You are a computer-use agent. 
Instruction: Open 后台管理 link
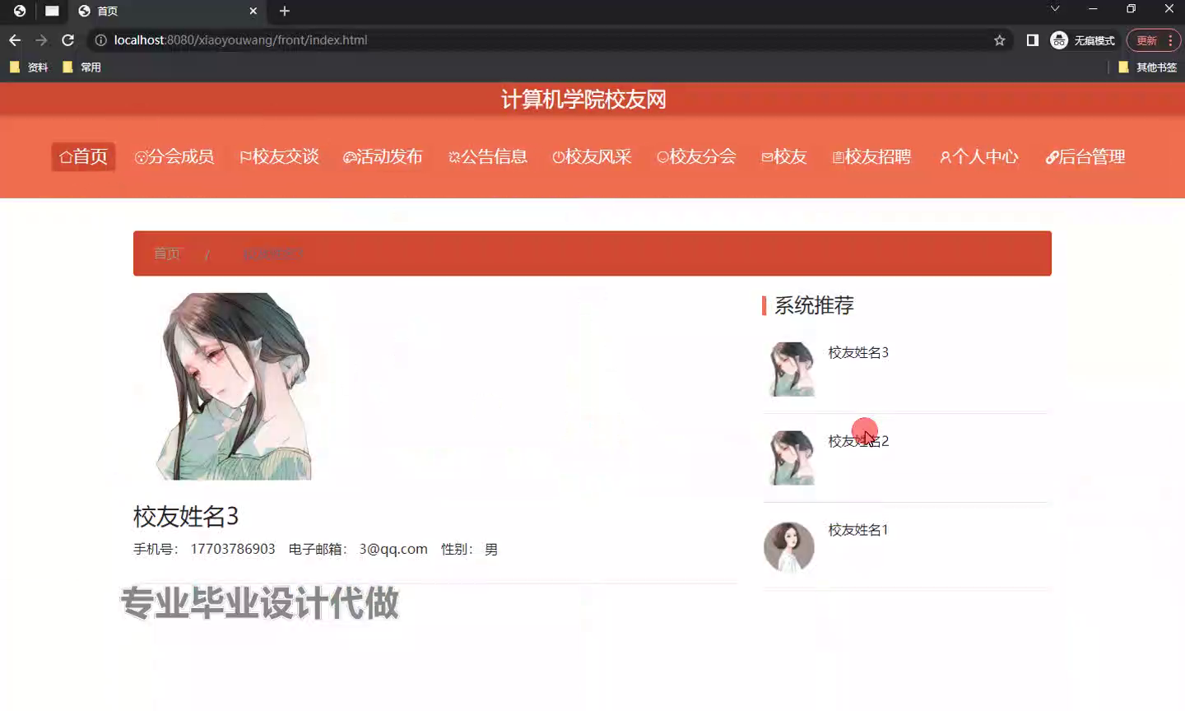1085,156
